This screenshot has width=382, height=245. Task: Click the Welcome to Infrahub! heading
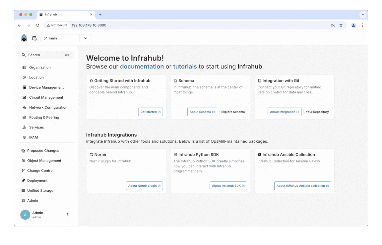[x=125, y=58]
